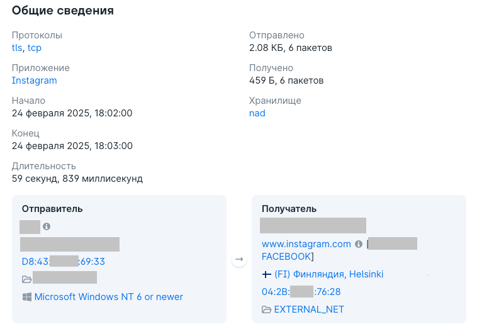Viewport: 477px width, 334px height.
Task: Open the Instagram application link
Action: pyautogui.click(x=35, y=81)
